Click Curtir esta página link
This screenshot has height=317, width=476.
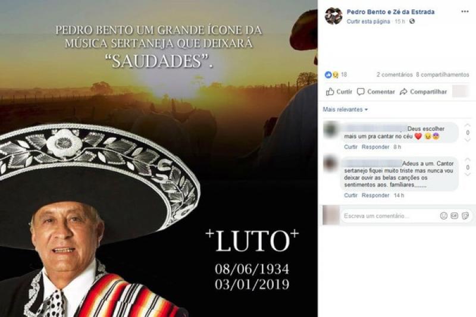[x=368, y=21]
